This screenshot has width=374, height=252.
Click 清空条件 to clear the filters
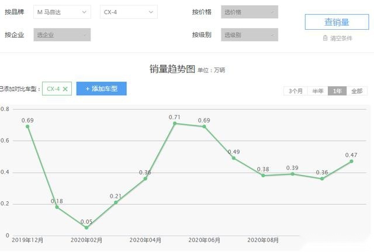tap(341, 38)
